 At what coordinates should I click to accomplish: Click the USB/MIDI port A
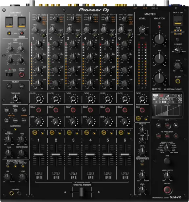point(9,22)
